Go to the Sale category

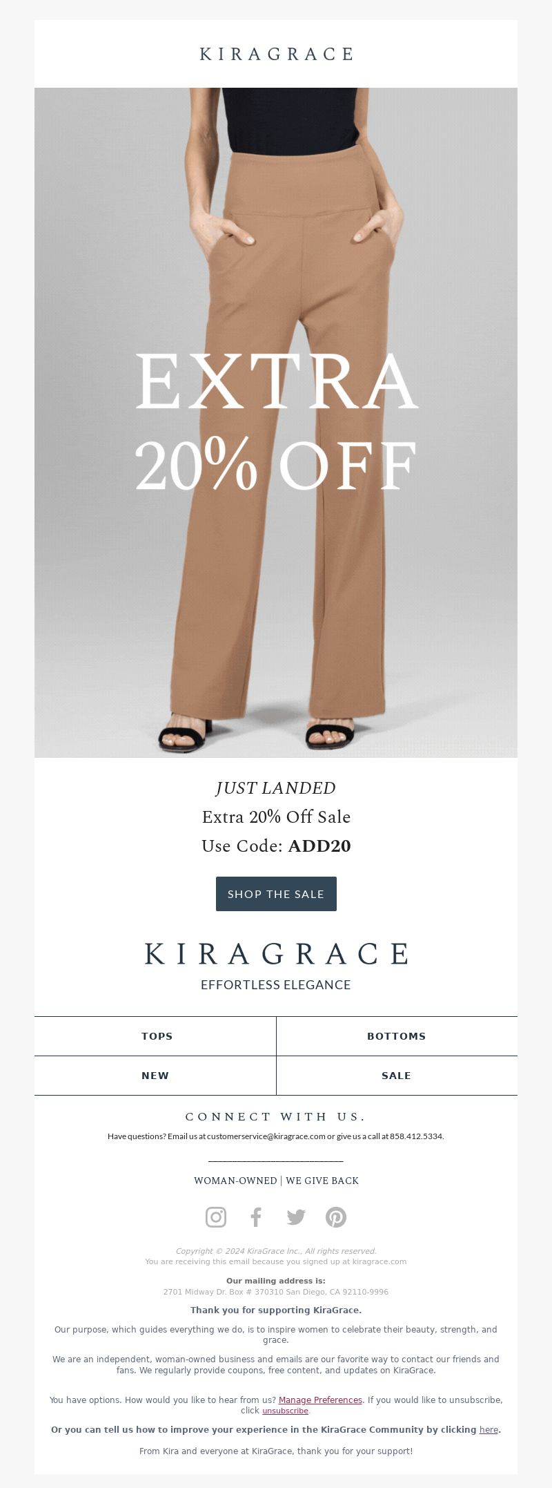click(397, 1076)
